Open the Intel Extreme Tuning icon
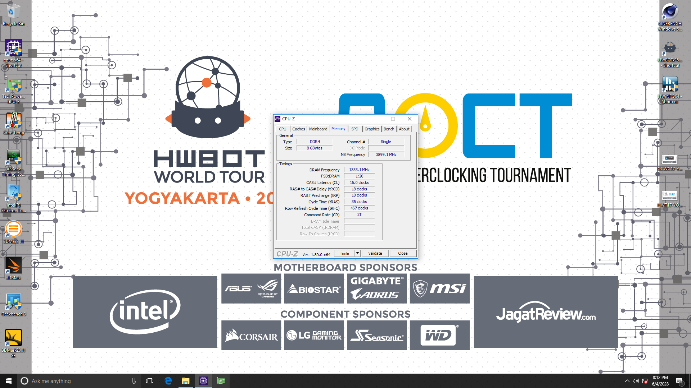Image resolution: width=691 pixels, height=388 pixels. (13, 198)
